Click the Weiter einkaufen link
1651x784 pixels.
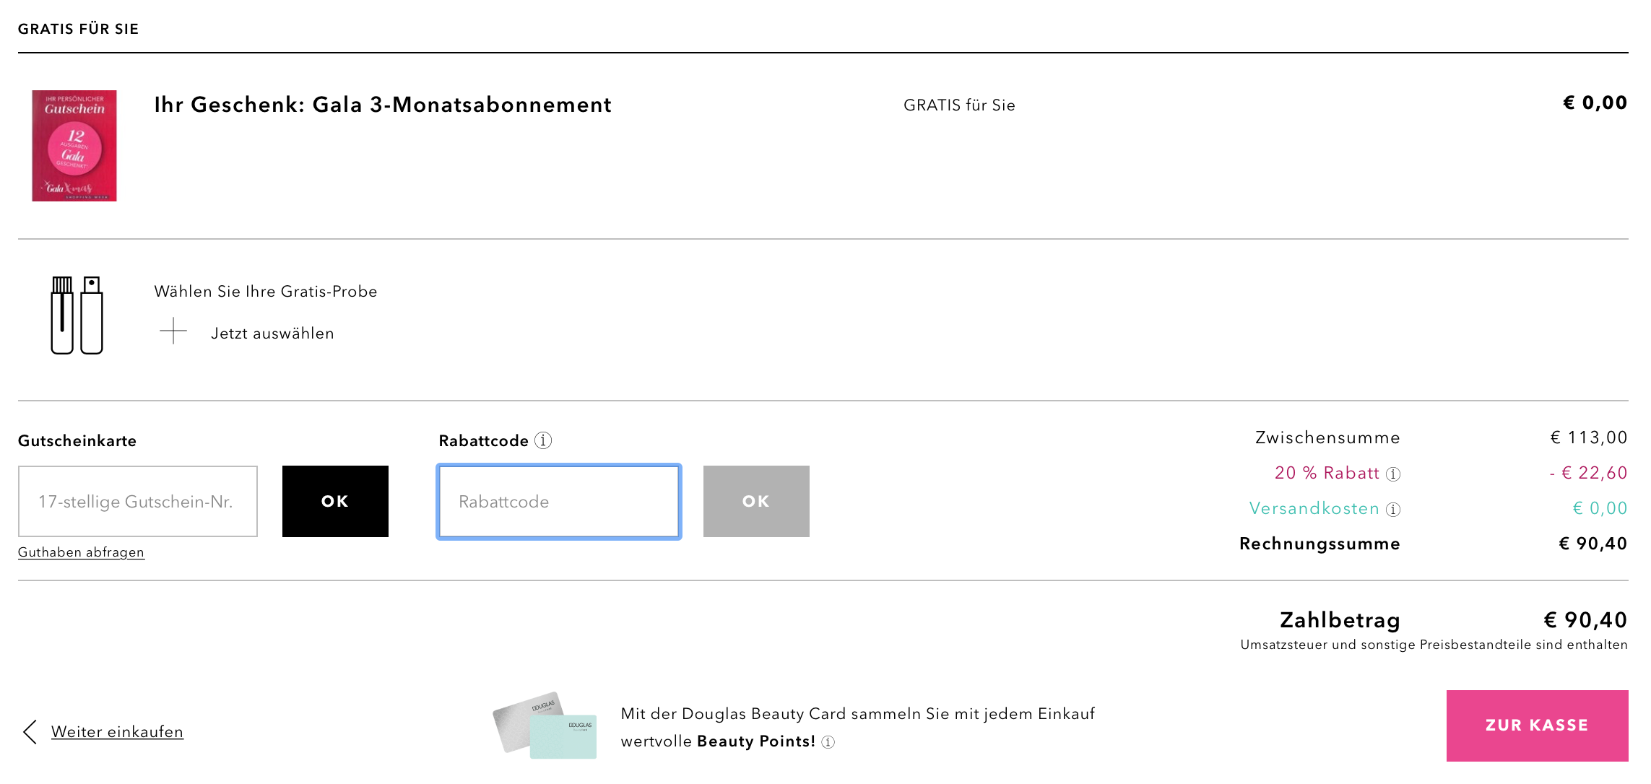coord(117,732)
